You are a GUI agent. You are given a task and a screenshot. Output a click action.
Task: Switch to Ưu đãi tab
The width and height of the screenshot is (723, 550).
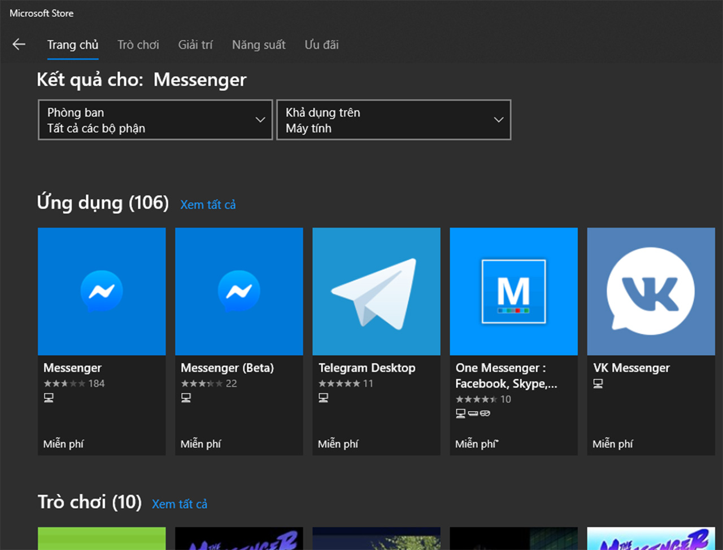click(321, 45)
